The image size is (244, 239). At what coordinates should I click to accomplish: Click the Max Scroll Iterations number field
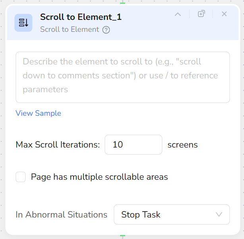click(133, 145)
